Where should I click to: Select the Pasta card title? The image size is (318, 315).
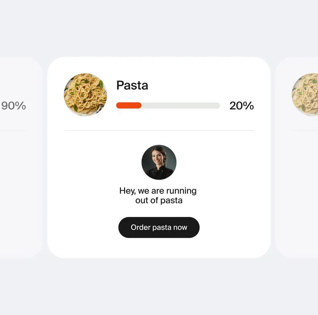(x=132, y=85)
